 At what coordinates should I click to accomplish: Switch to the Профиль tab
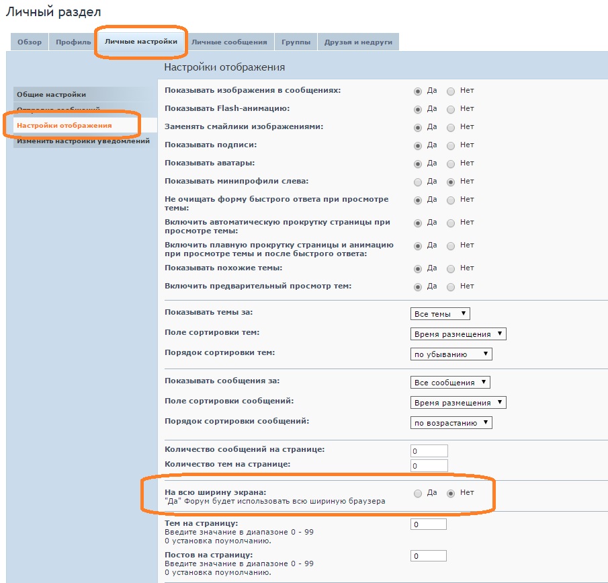tap(73, 42)
